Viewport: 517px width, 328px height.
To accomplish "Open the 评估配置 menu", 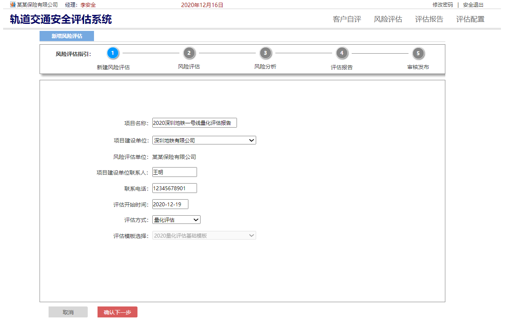I will (470, 19).
